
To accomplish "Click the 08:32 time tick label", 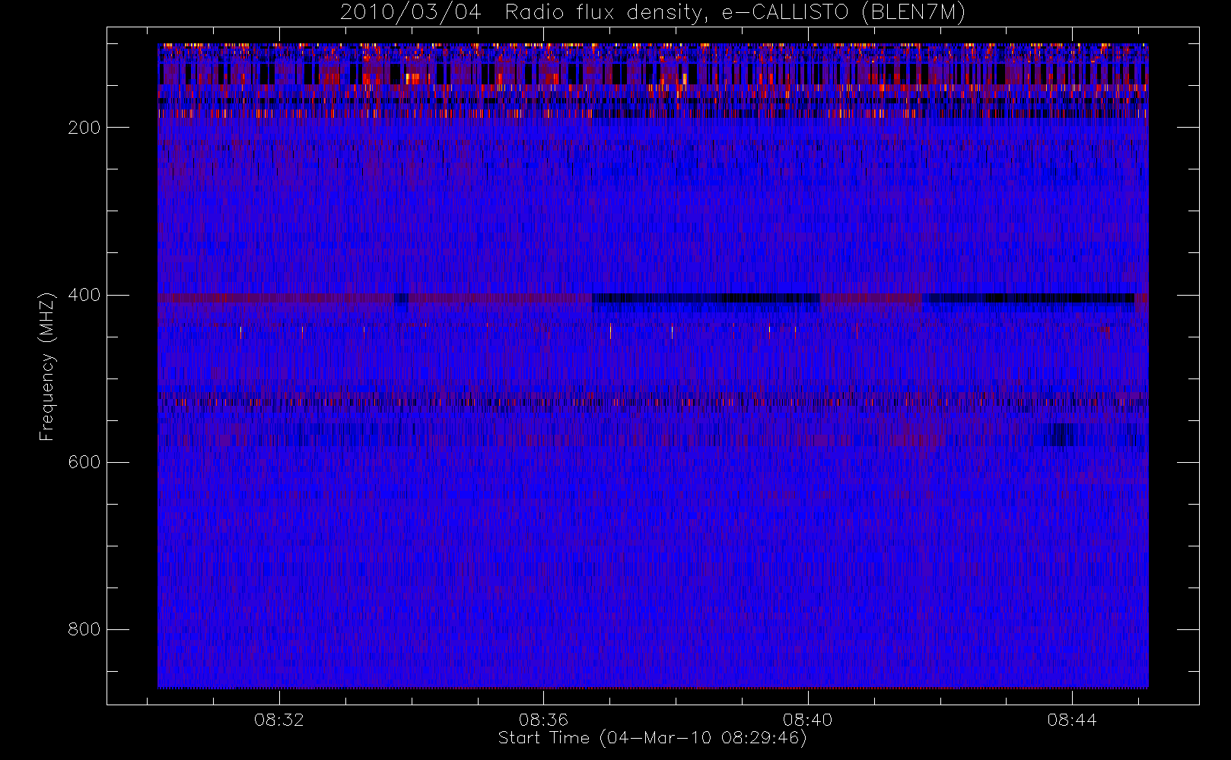I will coord(279,720).
